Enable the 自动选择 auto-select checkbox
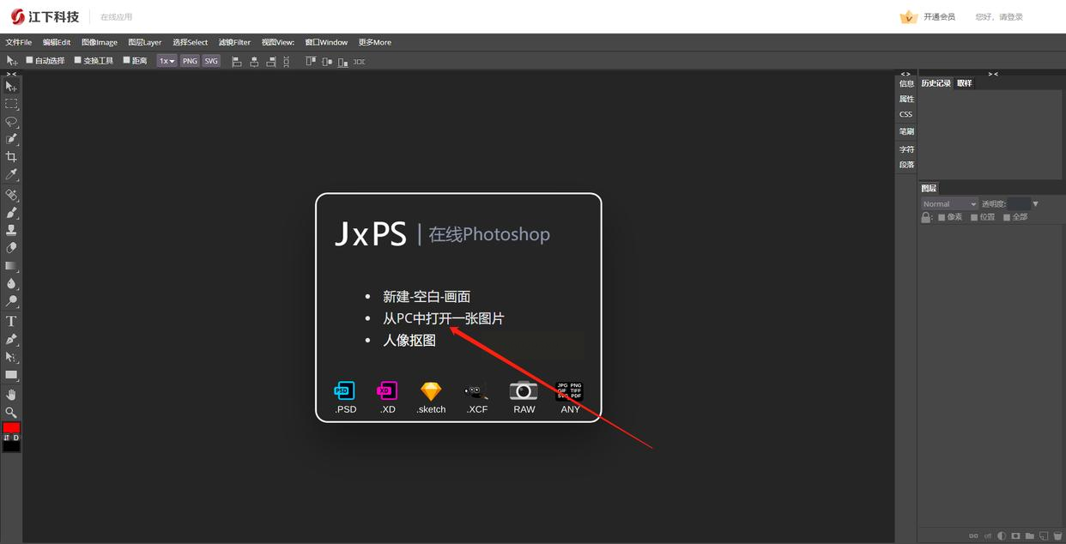The image size is (1066, 544). click(29, 60)
